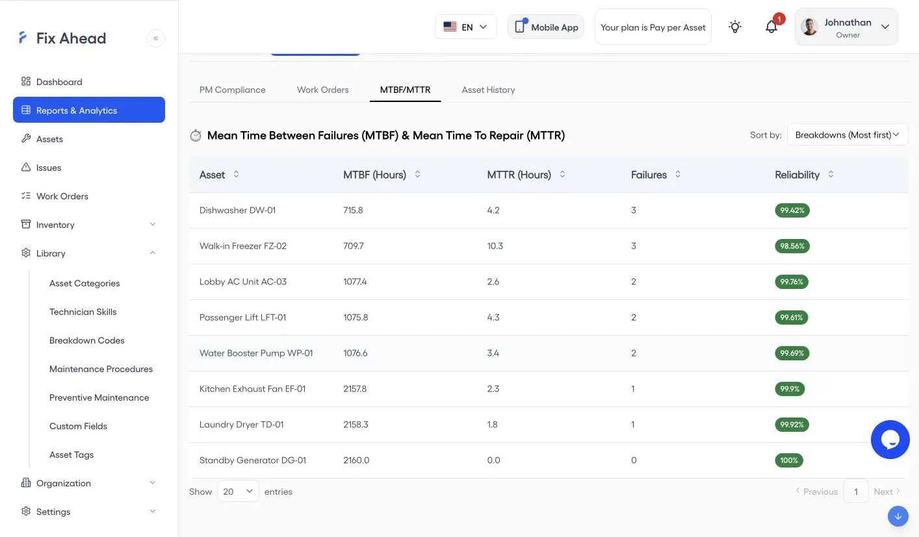
Task: Switch to the Work Orders tab
Action: click(323, 90)
